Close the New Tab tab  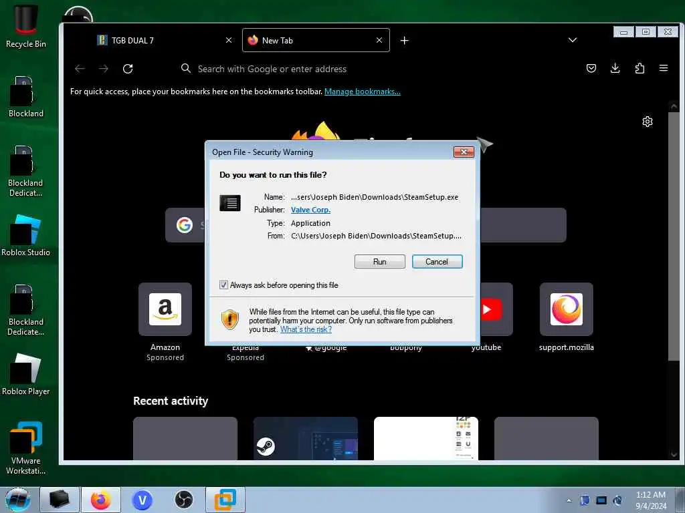(x=379, y=40)
